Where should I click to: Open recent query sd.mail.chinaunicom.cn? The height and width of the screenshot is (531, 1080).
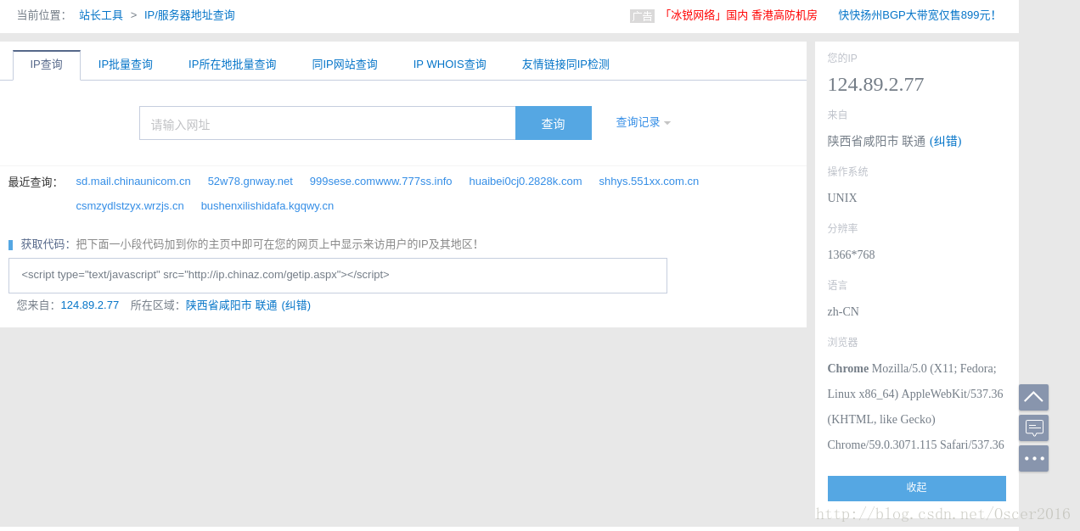pos(133,182)
